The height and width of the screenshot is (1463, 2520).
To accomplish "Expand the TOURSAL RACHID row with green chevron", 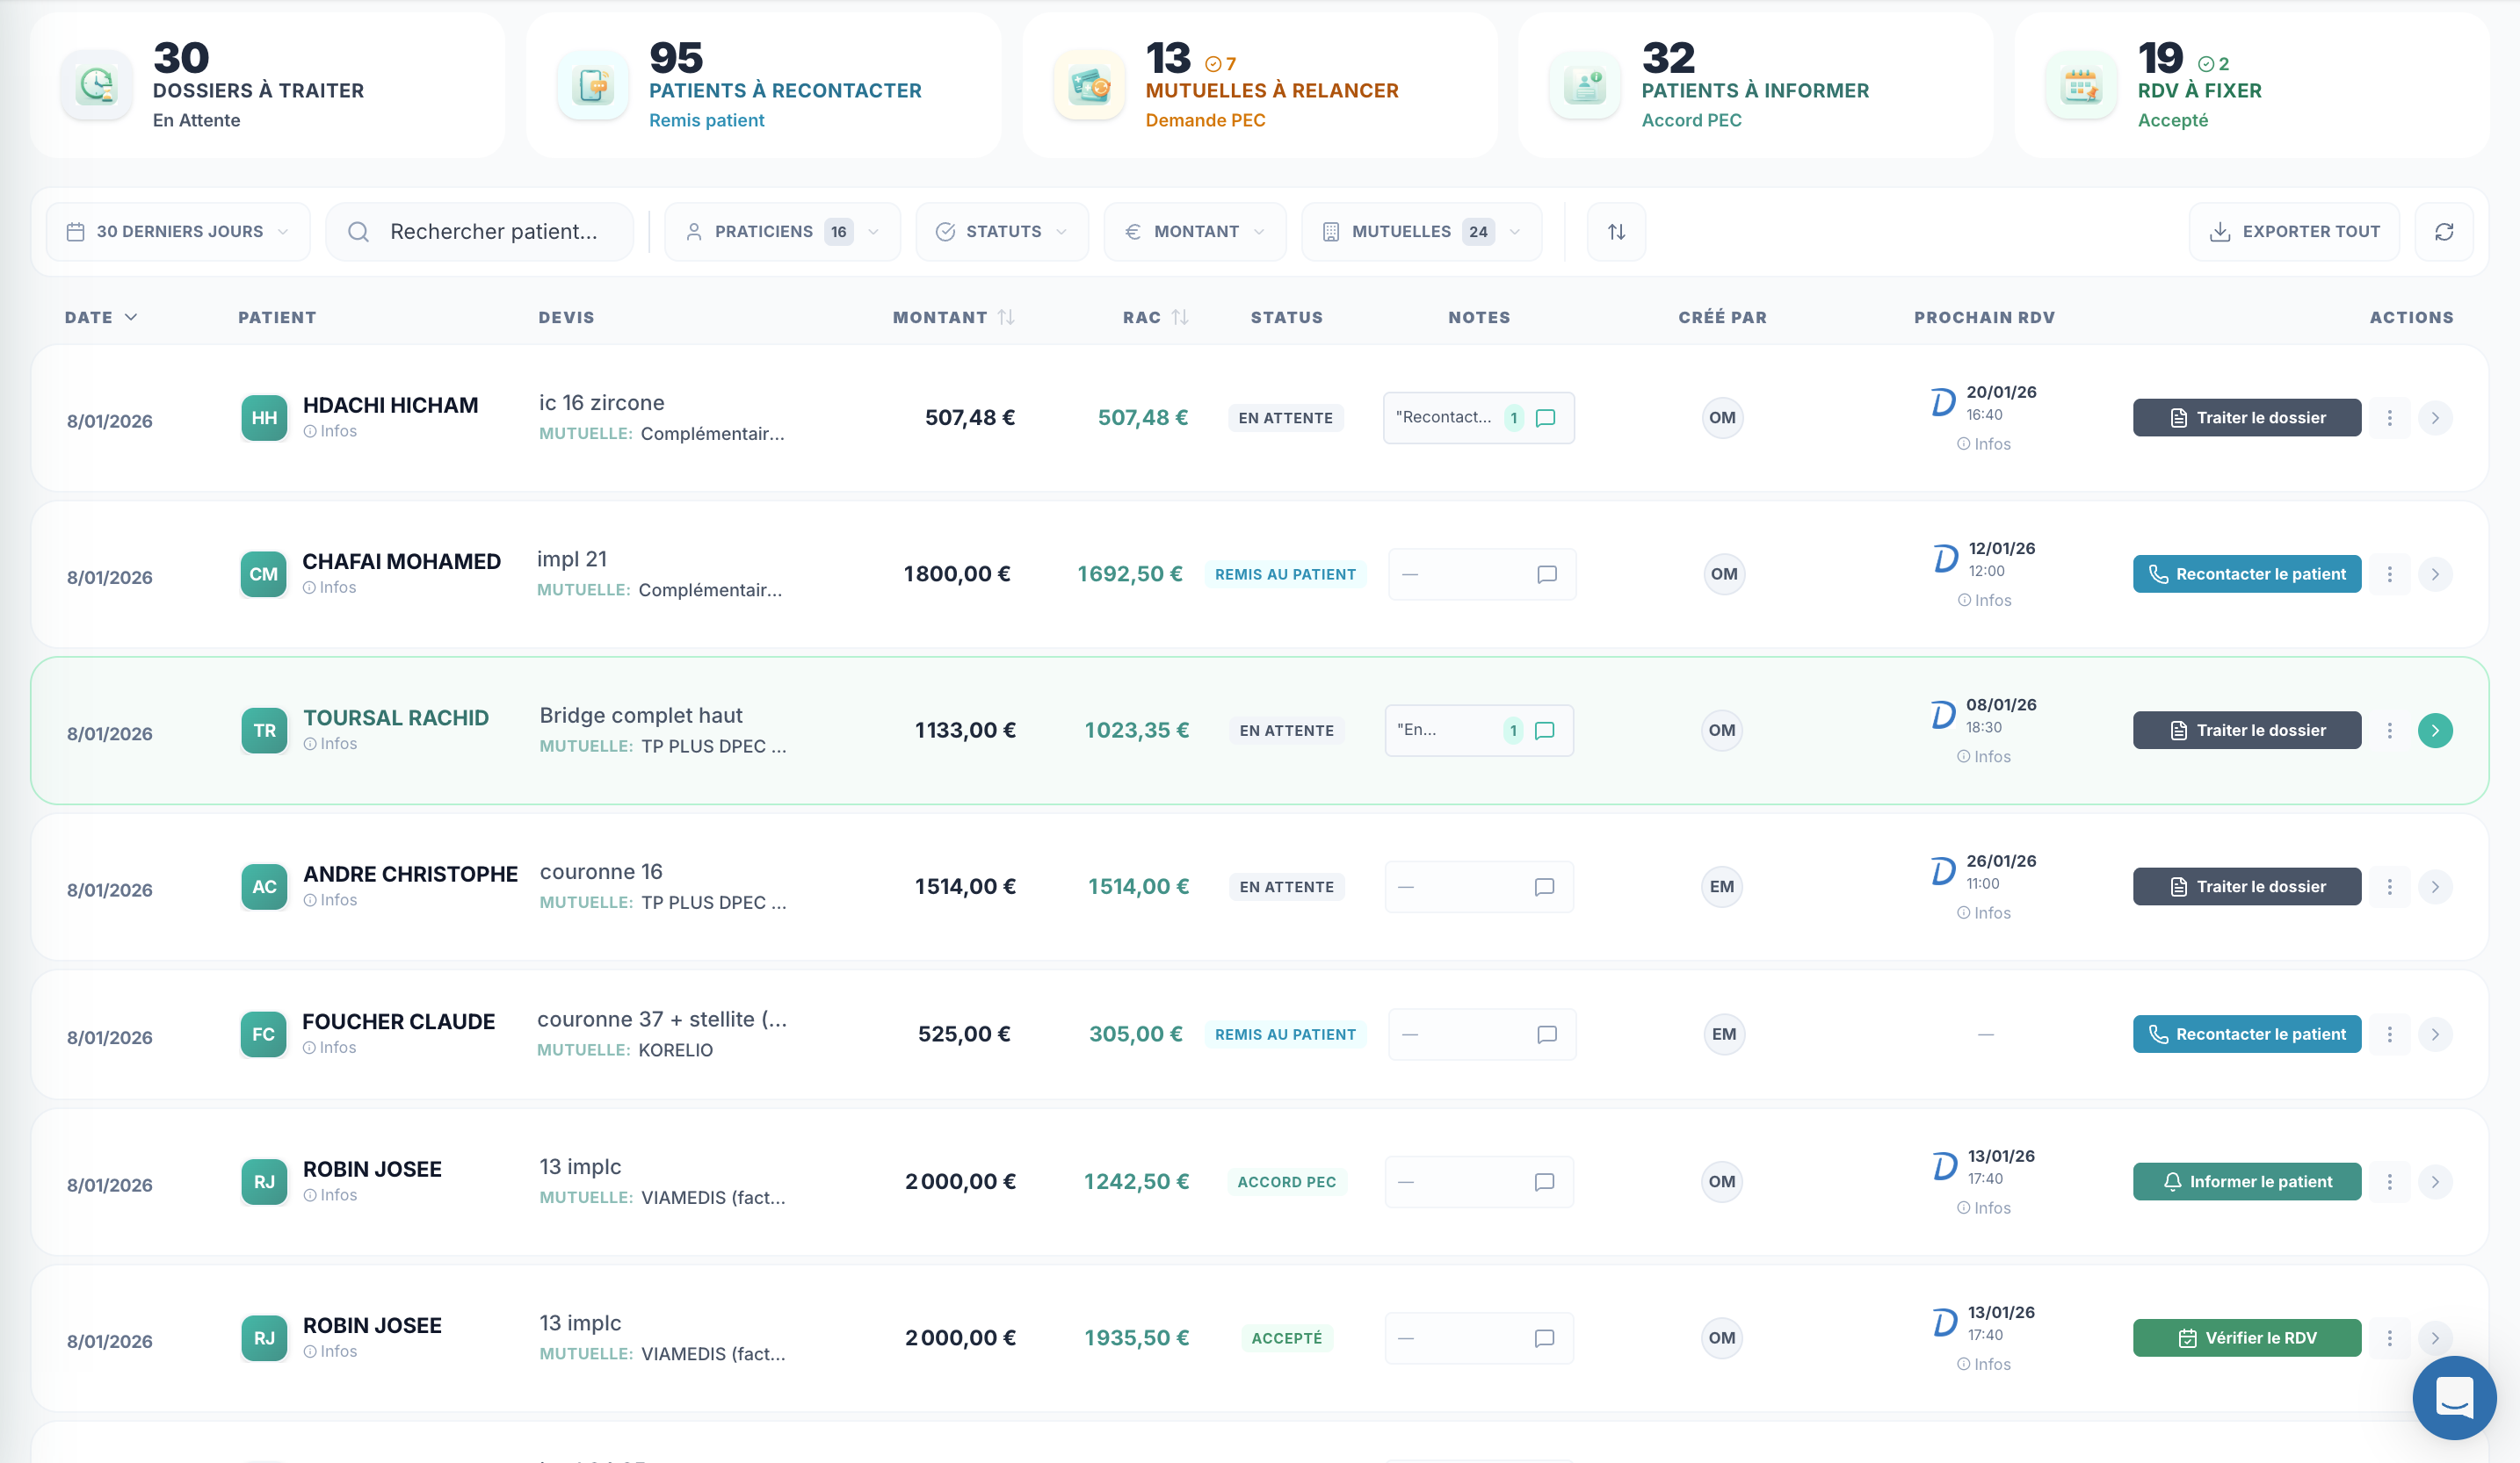I will [2435, 731].
